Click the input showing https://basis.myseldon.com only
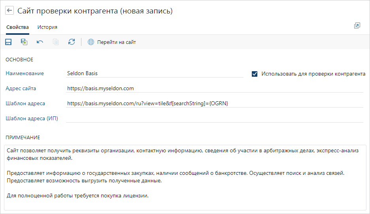The width and height of the screenshot is (370, 214). pyautogui.click(x=213, y=88)
